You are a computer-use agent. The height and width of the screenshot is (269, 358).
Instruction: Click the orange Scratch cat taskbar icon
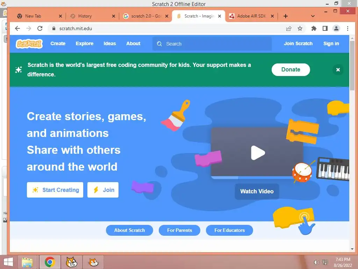point(93,262)
